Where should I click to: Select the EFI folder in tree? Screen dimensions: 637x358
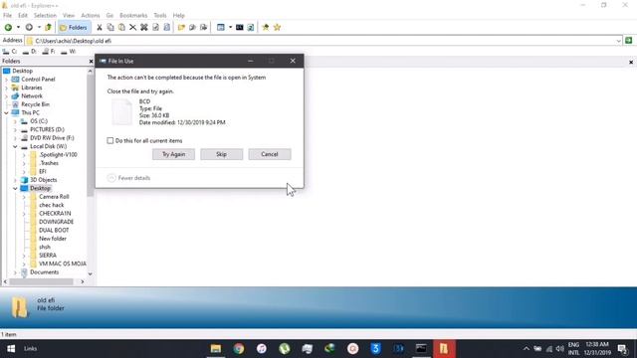point(42,172)
